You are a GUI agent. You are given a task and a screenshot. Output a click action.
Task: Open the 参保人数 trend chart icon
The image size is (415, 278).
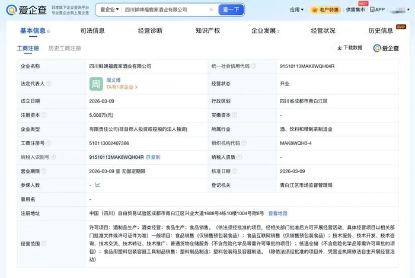coord(97,184)
